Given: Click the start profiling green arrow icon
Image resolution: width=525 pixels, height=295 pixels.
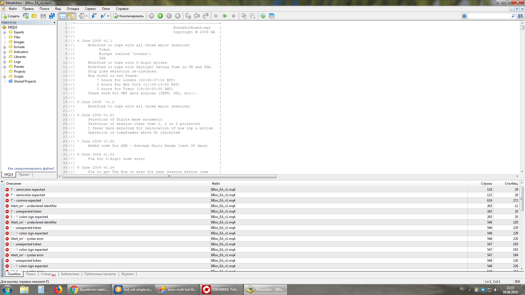Looking at the screenshot, I should [224, 16].
